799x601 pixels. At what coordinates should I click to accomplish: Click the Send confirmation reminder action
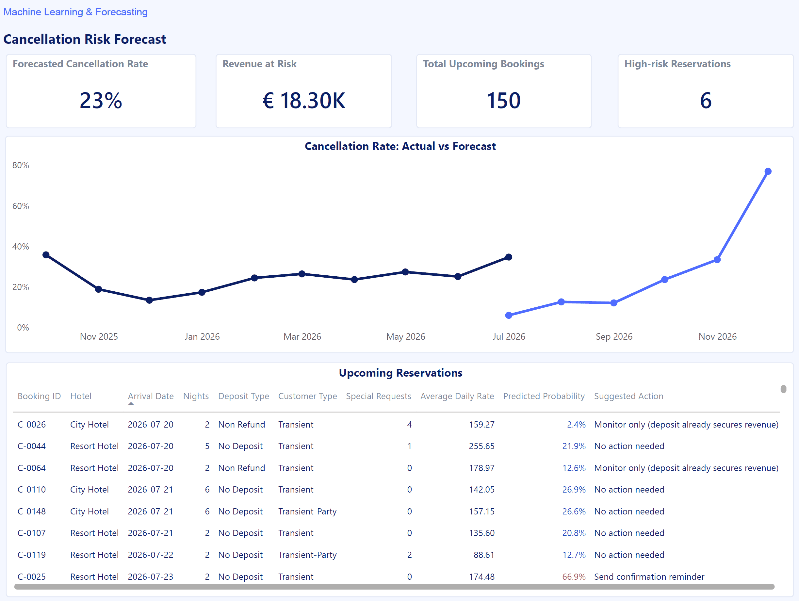(x=649, y=577)
